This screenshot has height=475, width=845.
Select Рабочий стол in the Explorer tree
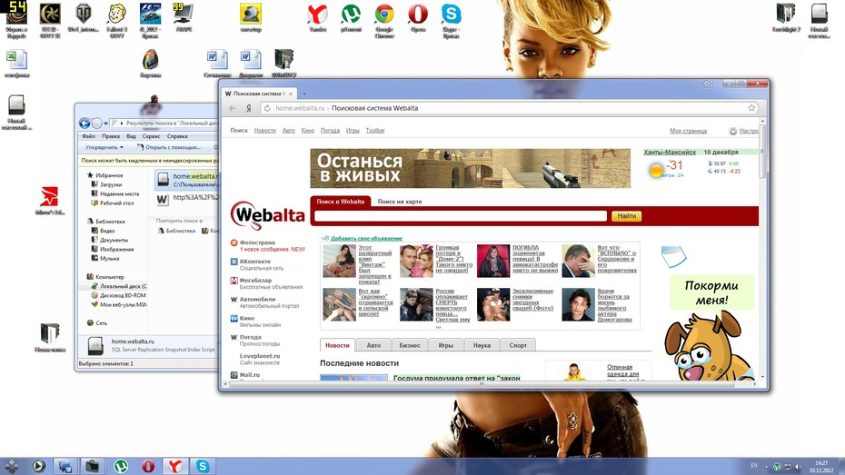pyautogui.click(x=116, y=203)
